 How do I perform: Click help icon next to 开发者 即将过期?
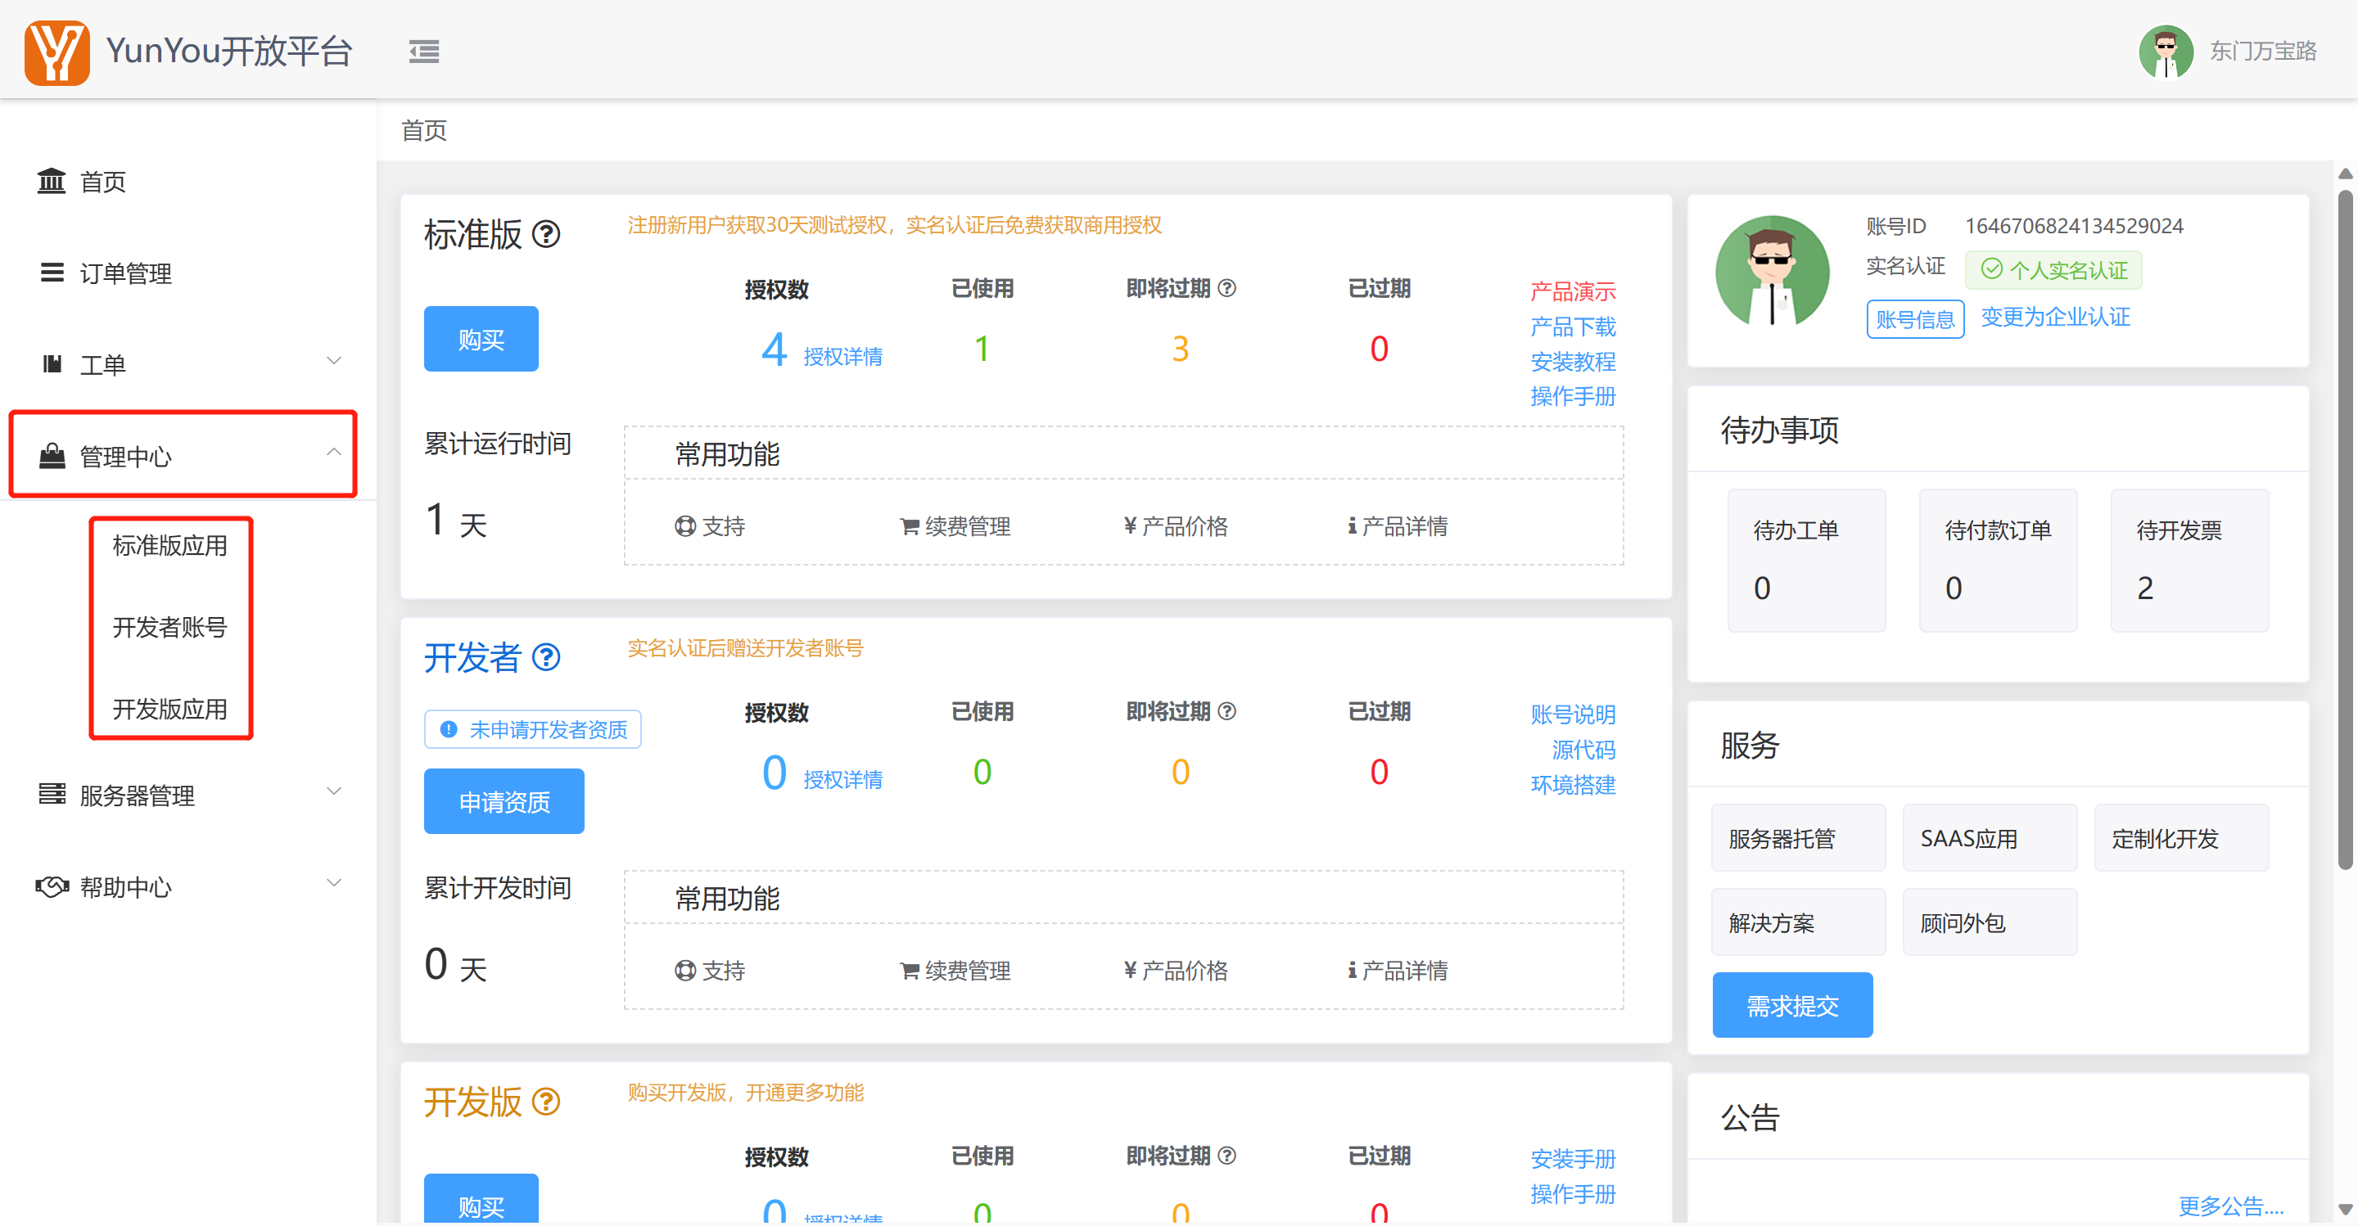tap(1227, 711)
